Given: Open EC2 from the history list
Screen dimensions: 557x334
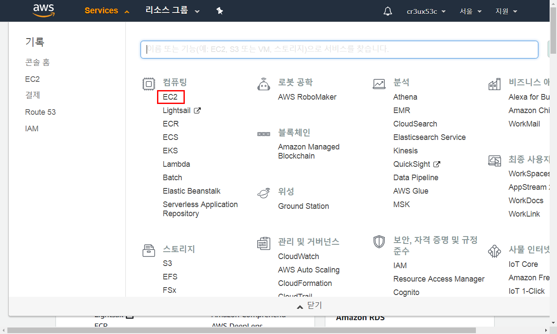Looking at the screenshot, I should pyautogui.click(x=33, y=79).
